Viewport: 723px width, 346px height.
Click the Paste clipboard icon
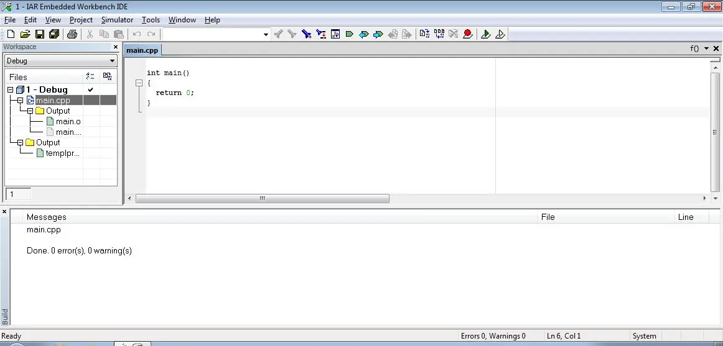pyautogui.click(x=118, y=34)
